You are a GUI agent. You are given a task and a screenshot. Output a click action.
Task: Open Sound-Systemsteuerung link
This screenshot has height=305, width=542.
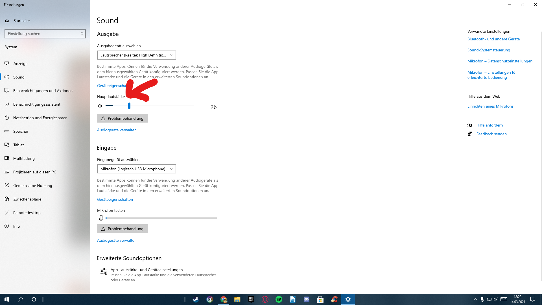pos(488,50)
